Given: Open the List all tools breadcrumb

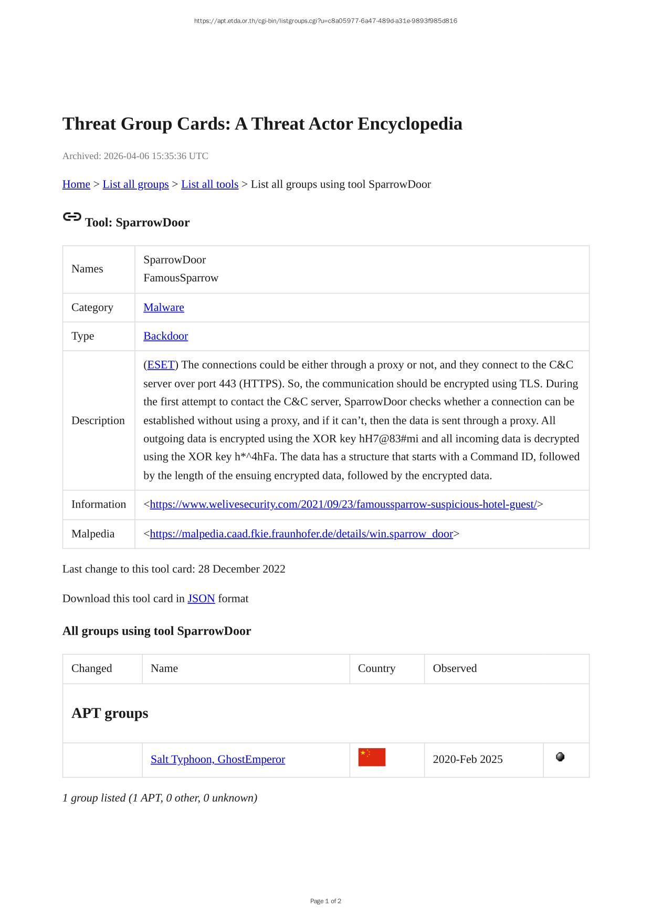Looking at the screenshot, I should pyautogui.click(x=209, y=184).
